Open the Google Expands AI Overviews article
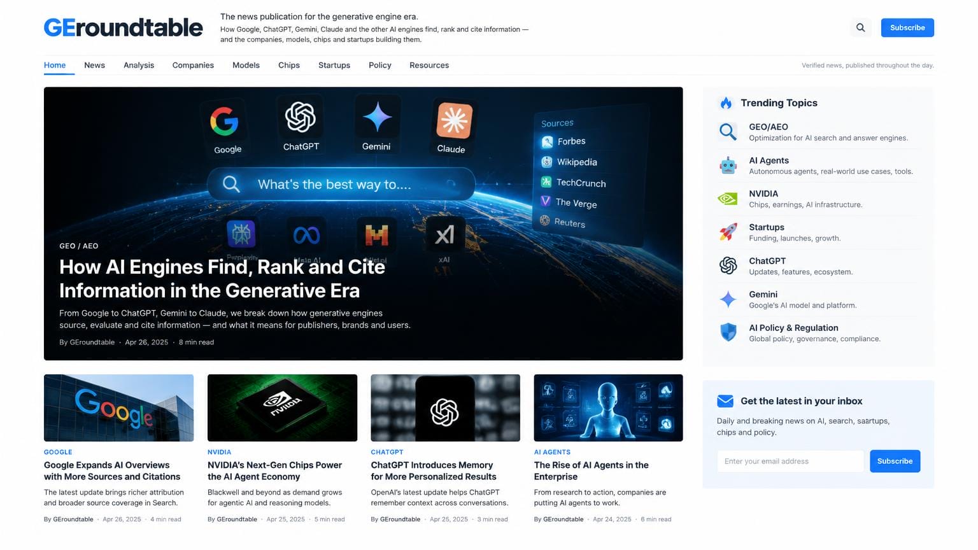This screenshot has width=978, height=550. (112, 471)
